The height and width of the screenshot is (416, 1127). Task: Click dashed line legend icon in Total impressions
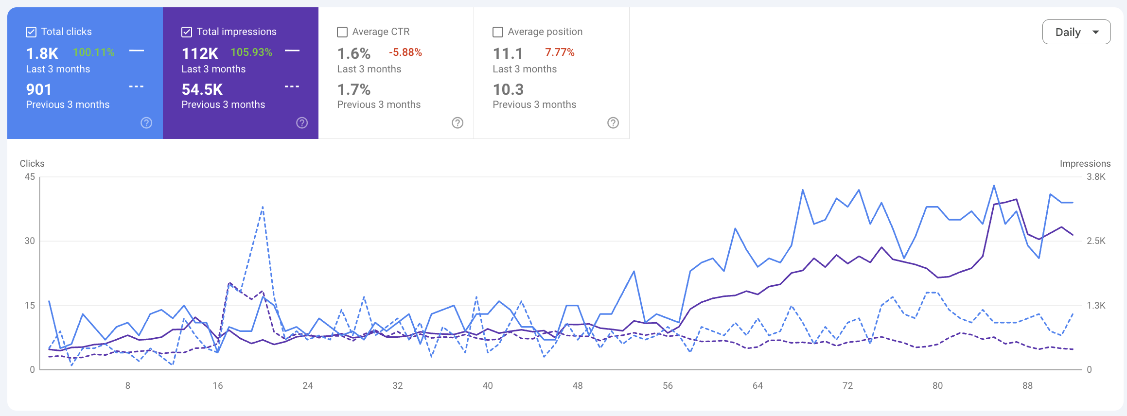click(x=292, y=87)
